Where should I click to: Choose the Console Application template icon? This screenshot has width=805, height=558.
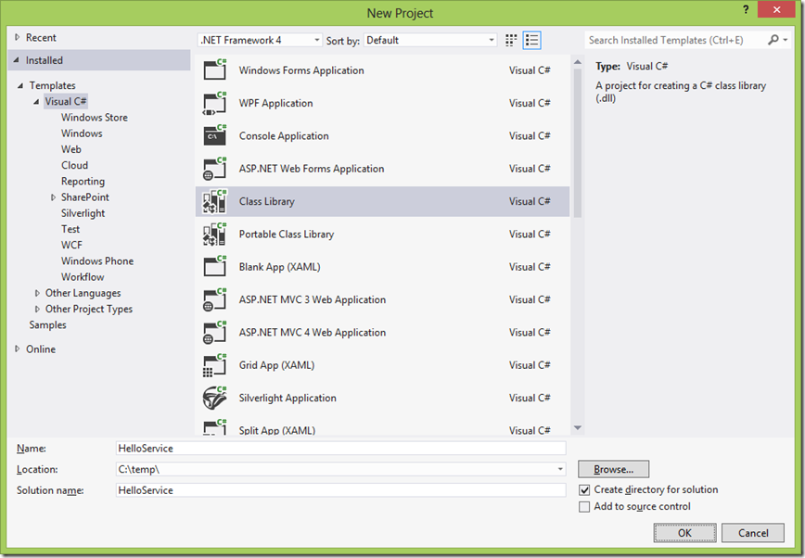pyautogui.click(x=214, y=135)
